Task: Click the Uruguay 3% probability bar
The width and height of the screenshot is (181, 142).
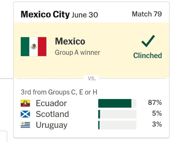Action: (x=117, y=125)
